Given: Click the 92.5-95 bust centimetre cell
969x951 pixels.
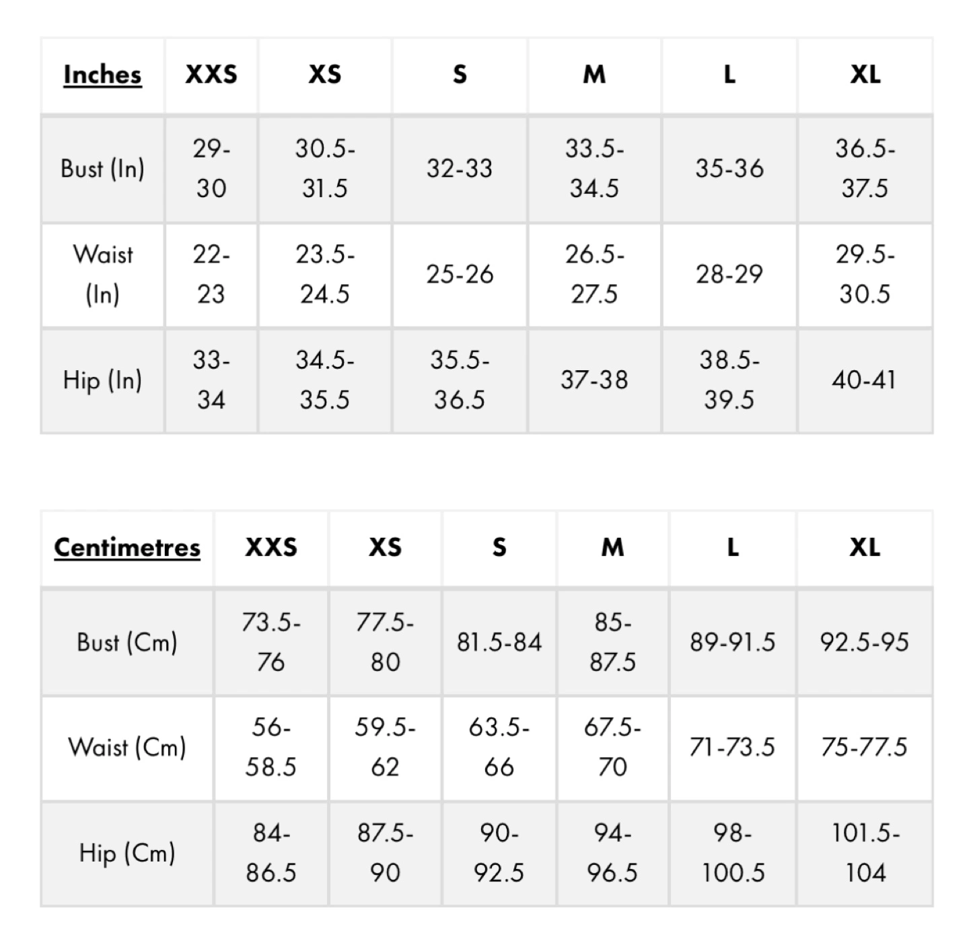Looking at the screenshot, I should (864, 642).
